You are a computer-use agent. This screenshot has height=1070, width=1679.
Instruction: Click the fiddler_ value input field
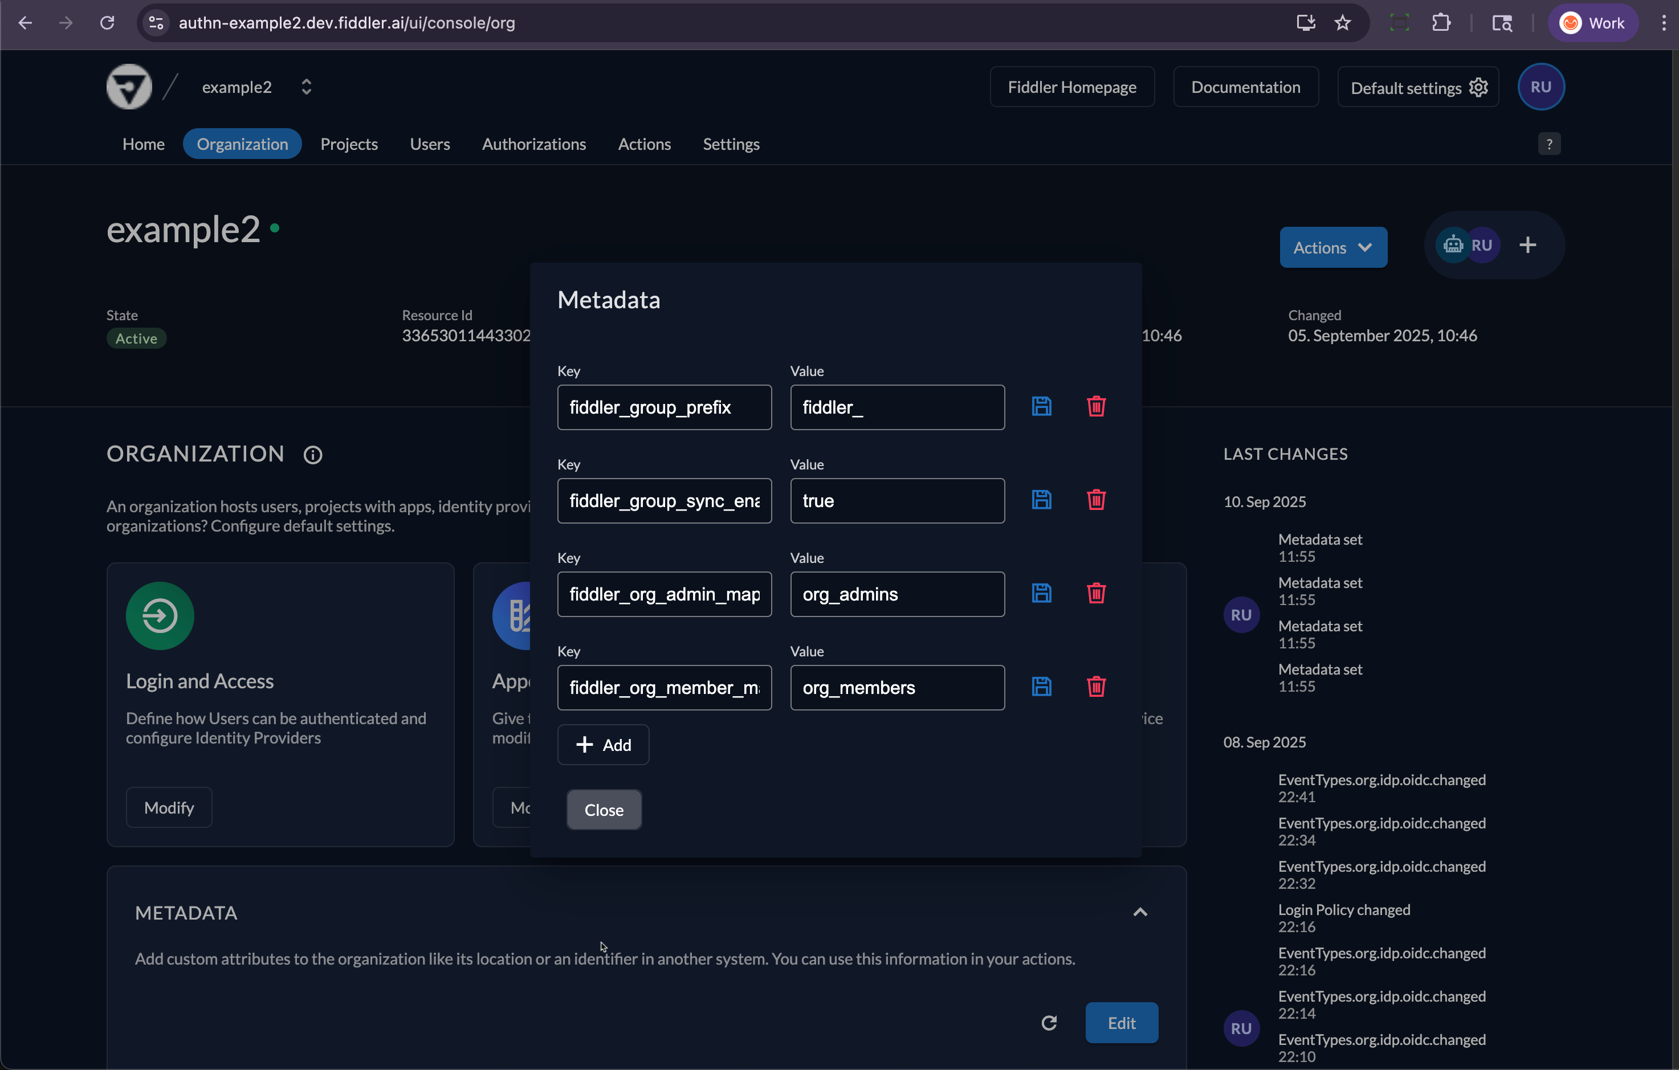(896, 407)
